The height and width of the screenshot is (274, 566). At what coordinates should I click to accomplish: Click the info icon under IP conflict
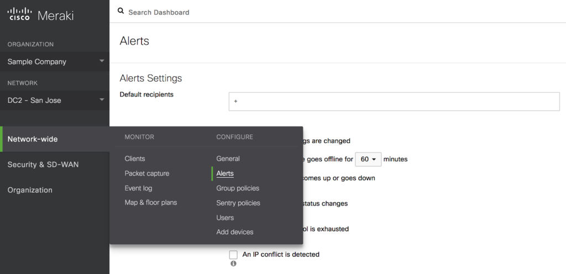(x=233, y=264)
